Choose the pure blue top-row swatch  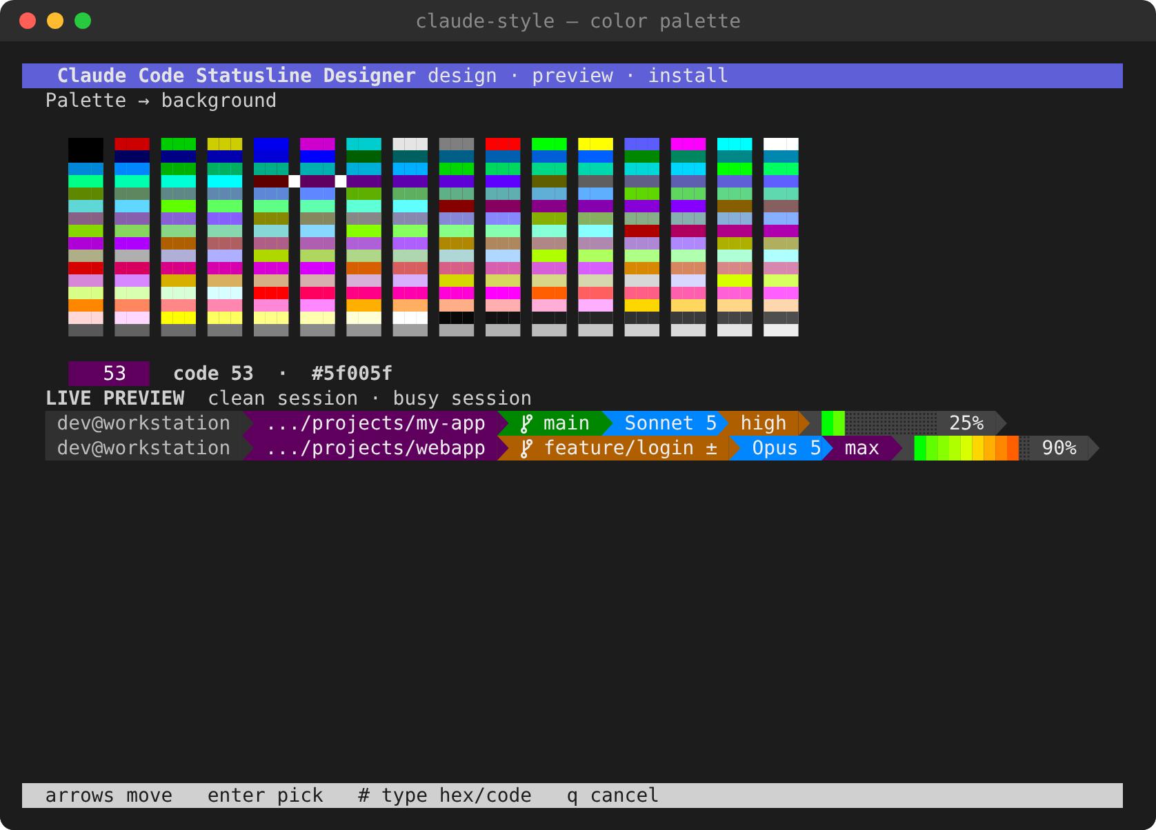[x=271, y=144]
